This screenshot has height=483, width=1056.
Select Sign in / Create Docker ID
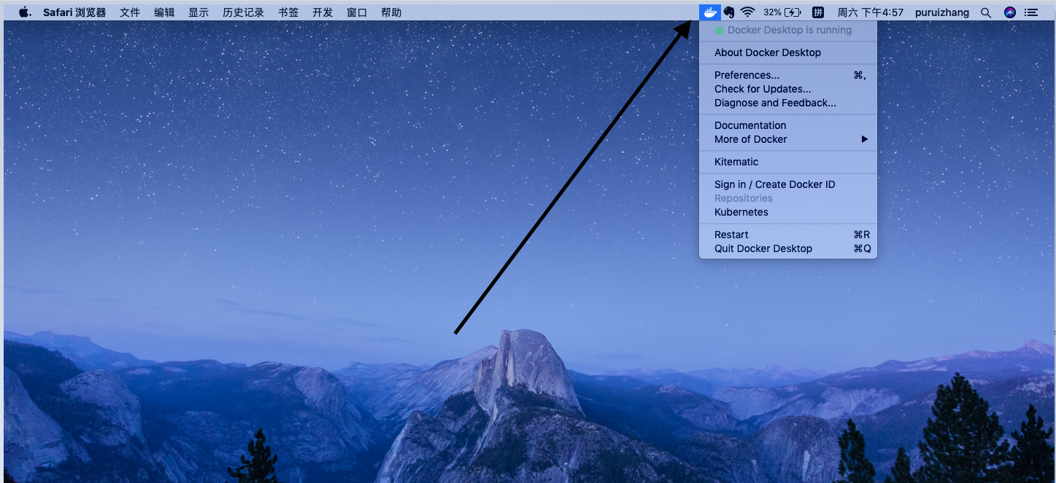pos(774,184)
